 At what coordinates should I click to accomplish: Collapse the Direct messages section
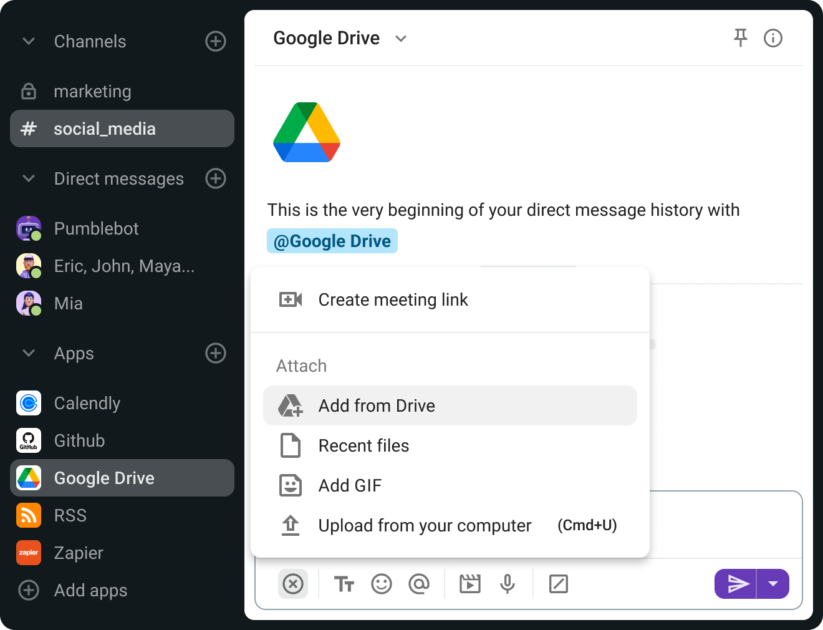point(29,178)
